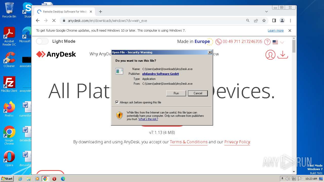
Task: Click the Run button in security warning
Action: (176, 93)
